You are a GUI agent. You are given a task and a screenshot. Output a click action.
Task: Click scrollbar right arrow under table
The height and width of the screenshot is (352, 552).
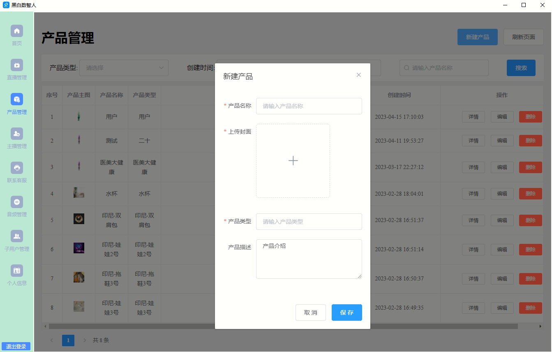coord(540,327)
